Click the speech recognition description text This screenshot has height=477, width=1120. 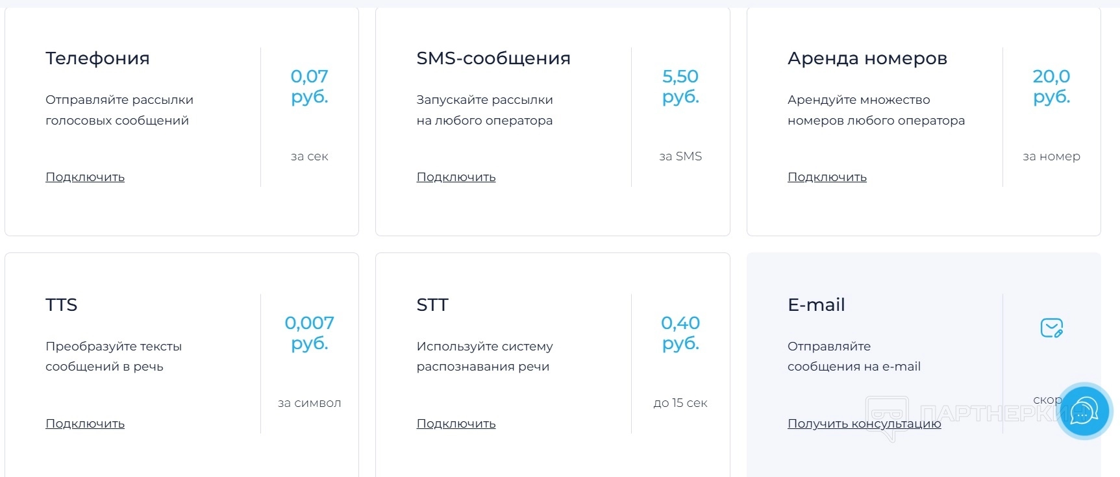tap(484, 356)
